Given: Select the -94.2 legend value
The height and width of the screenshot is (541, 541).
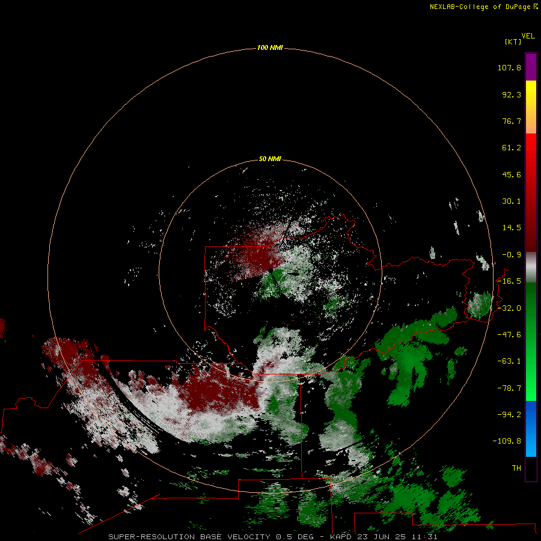Looking at the screenshot, I should click(509, 414).
